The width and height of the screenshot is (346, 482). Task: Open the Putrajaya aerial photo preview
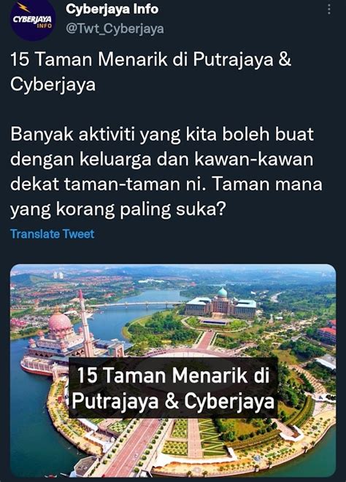pos(173,370)
